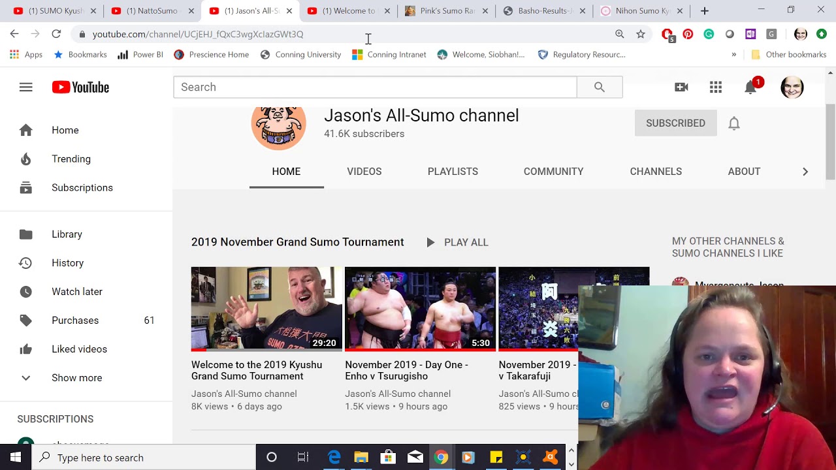
Task: Open the COMMUNITY tab
Action: tap(553, 172)
